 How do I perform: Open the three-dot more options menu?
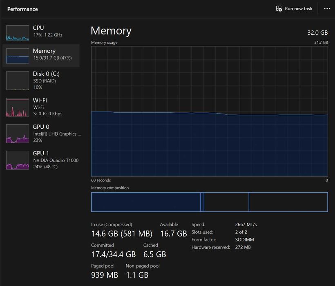pyautogui.click(x=327, y=9)
